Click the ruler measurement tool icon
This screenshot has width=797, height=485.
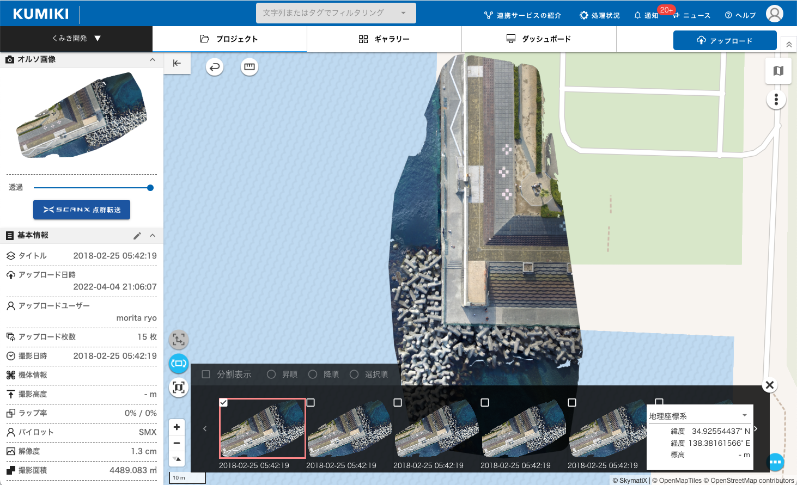[250, 67]
